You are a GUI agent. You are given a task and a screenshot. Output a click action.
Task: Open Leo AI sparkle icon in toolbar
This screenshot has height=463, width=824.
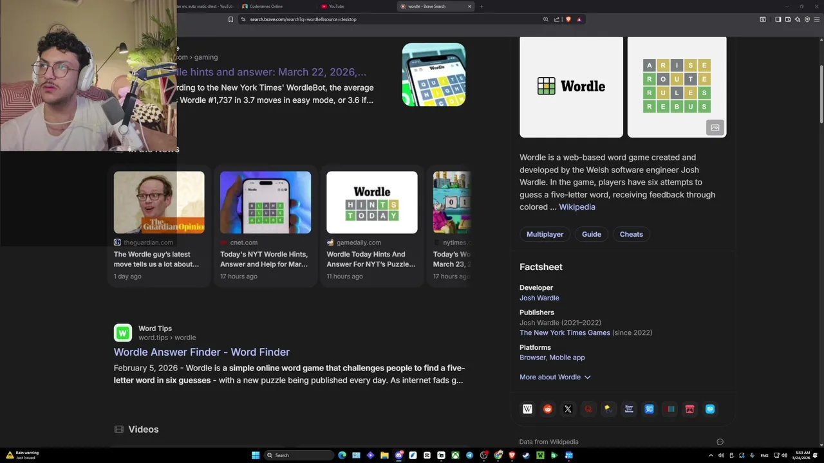(798, 19)
